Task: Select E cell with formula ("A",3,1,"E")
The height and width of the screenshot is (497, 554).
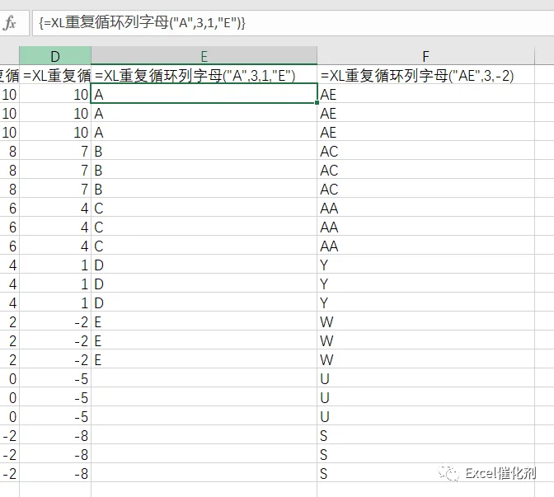Action: pyautogui.click(x=204, y=75)
